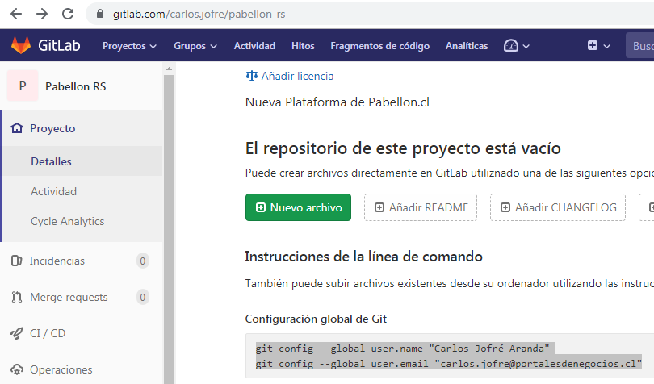
Task: Open the performance gauge dropdown
Action: tap(517, 46)
